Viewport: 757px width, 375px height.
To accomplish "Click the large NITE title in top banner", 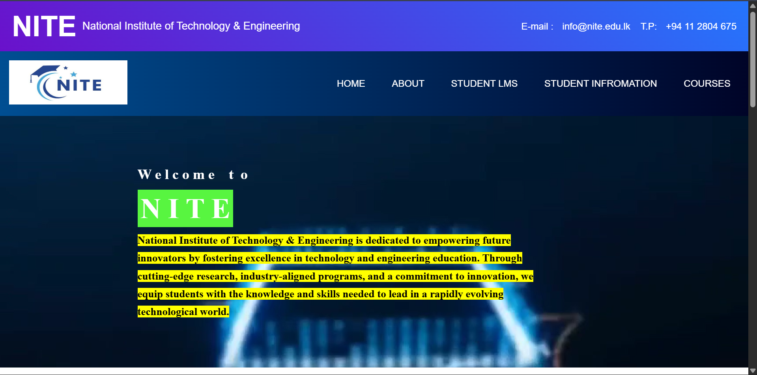I will point(44,26).
